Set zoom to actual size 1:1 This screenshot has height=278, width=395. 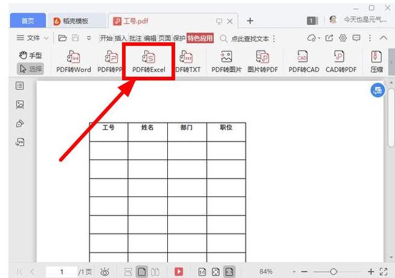click(202, 272)
